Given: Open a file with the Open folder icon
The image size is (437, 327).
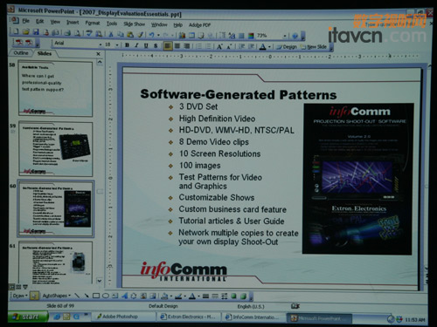Looking at the screenshot, I should click(x=26, y=32).
